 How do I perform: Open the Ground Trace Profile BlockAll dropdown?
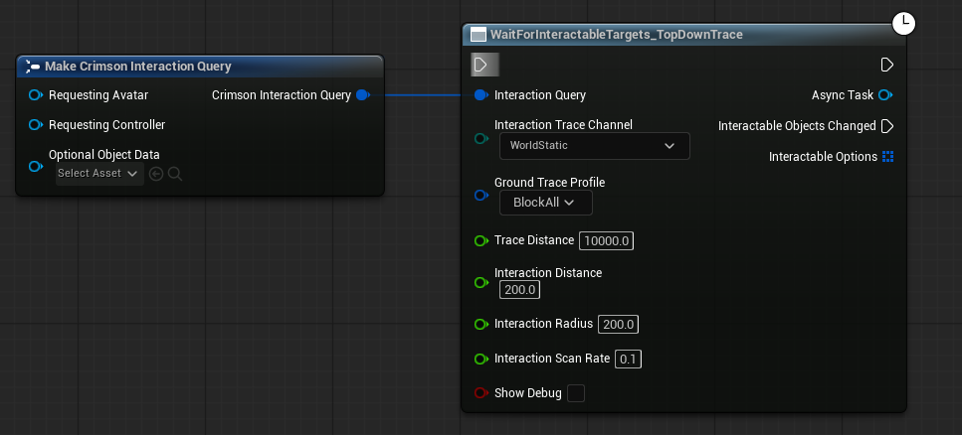click(x=545, y=203)
